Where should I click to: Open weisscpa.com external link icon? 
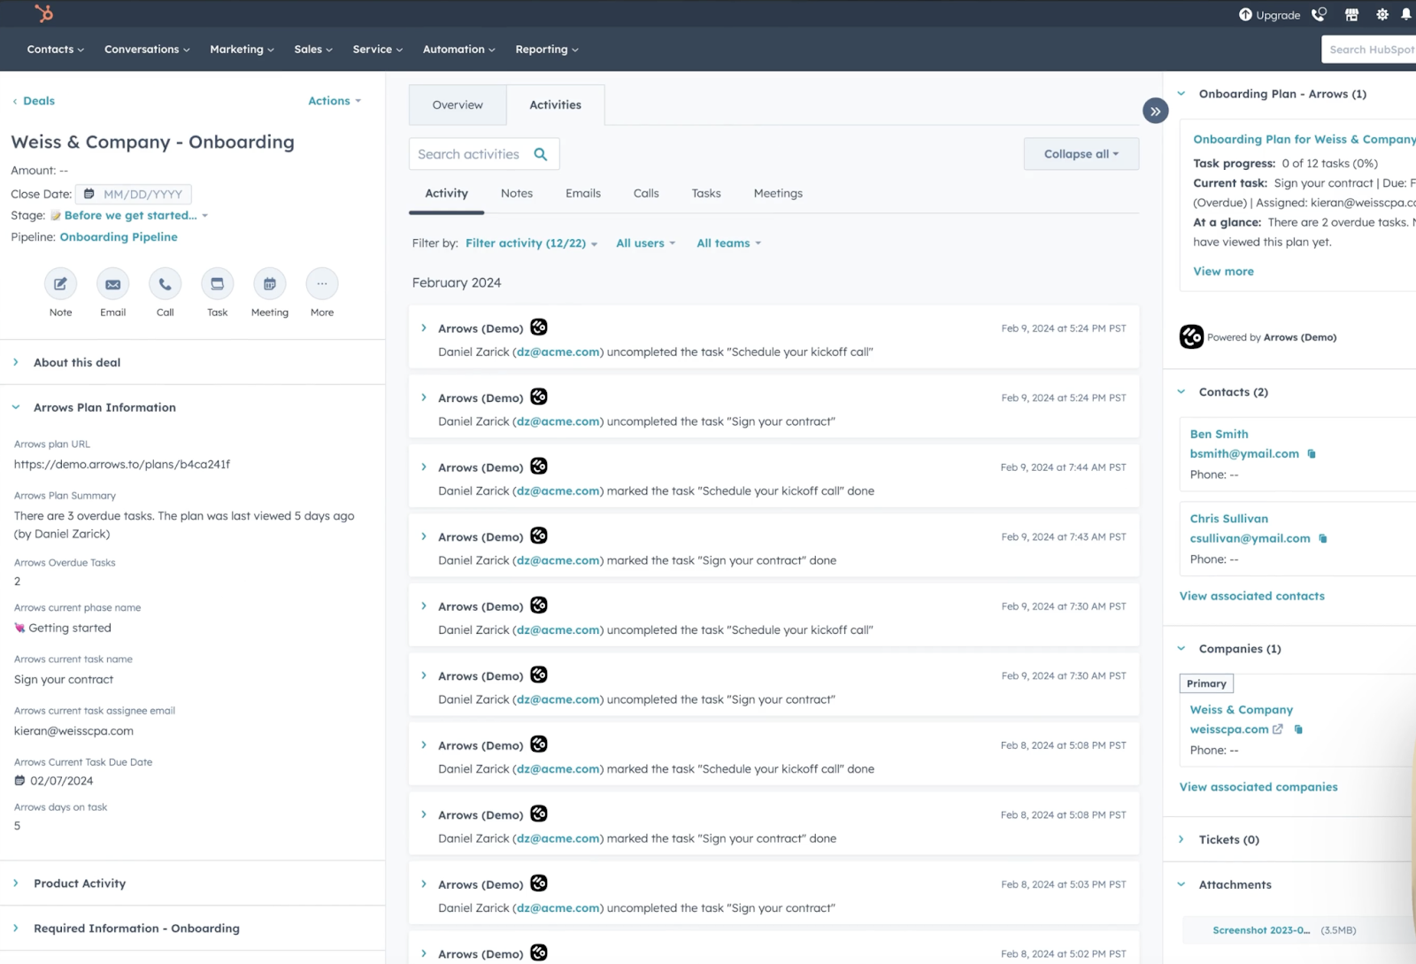(1278, 729)
